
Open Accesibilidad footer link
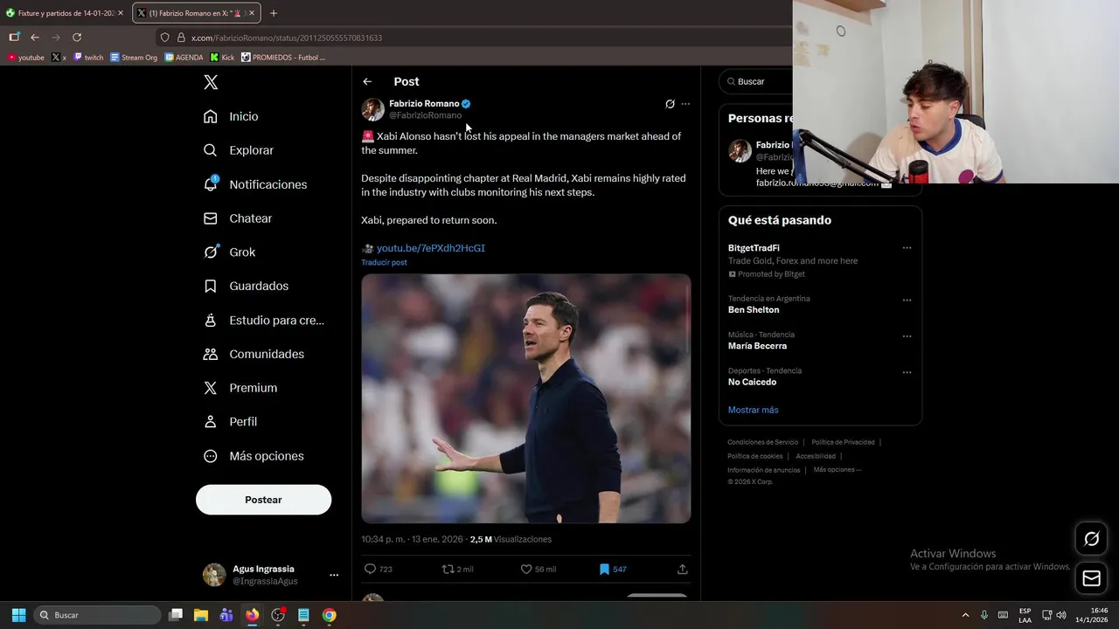[816, 456]
